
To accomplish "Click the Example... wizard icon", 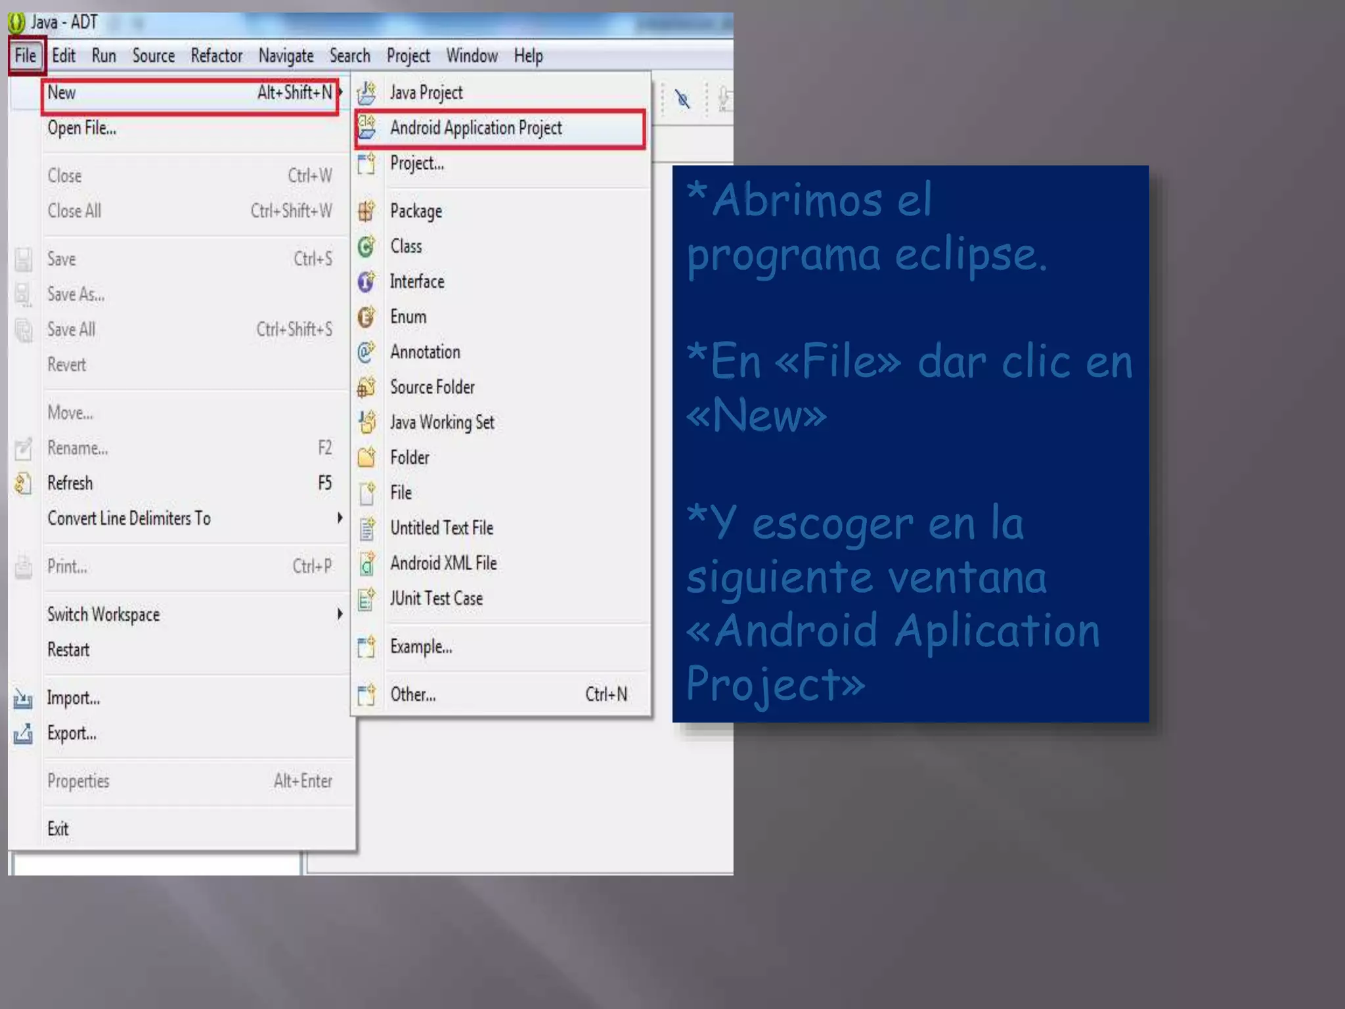I will [x=366, y=647].
